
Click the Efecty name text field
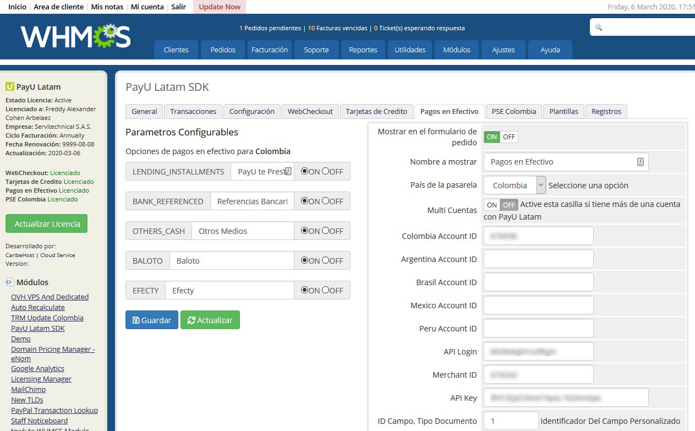(229, 290)
